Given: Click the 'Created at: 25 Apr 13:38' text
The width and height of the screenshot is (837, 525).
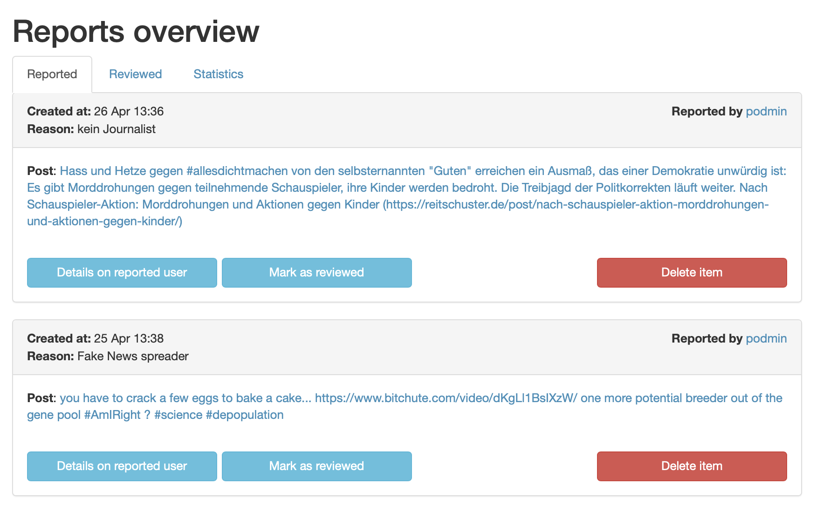Looking at the screenshot, I should coord(96,338).
